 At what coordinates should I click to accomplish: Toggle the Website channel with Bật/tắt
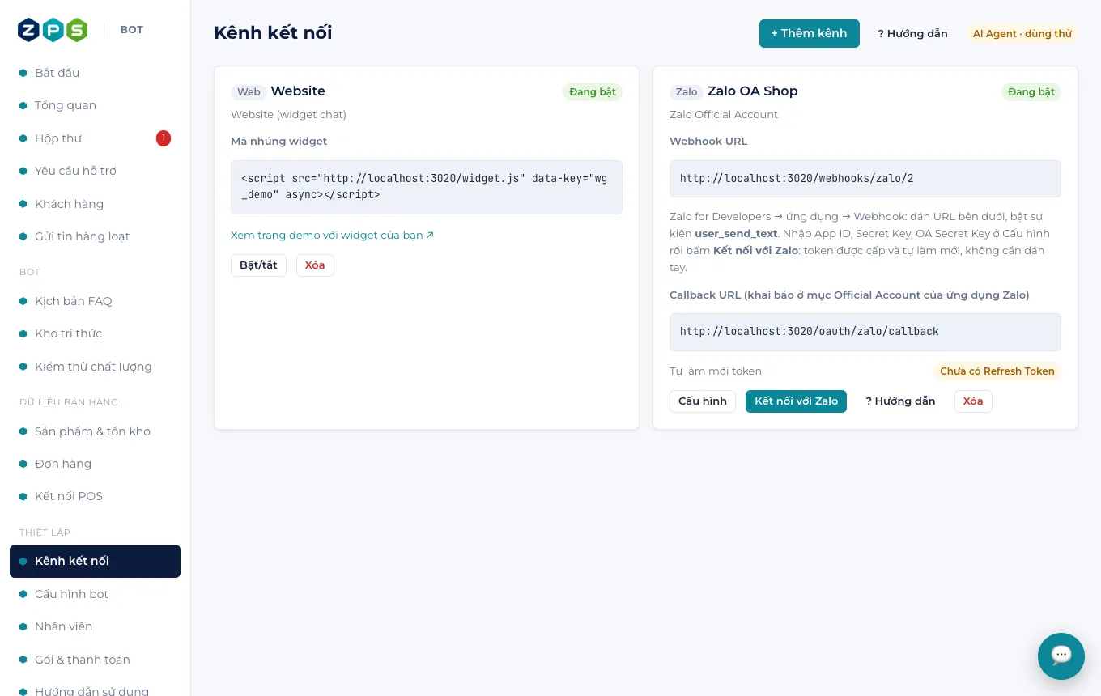pyautogui.click(x=258, y=265)
